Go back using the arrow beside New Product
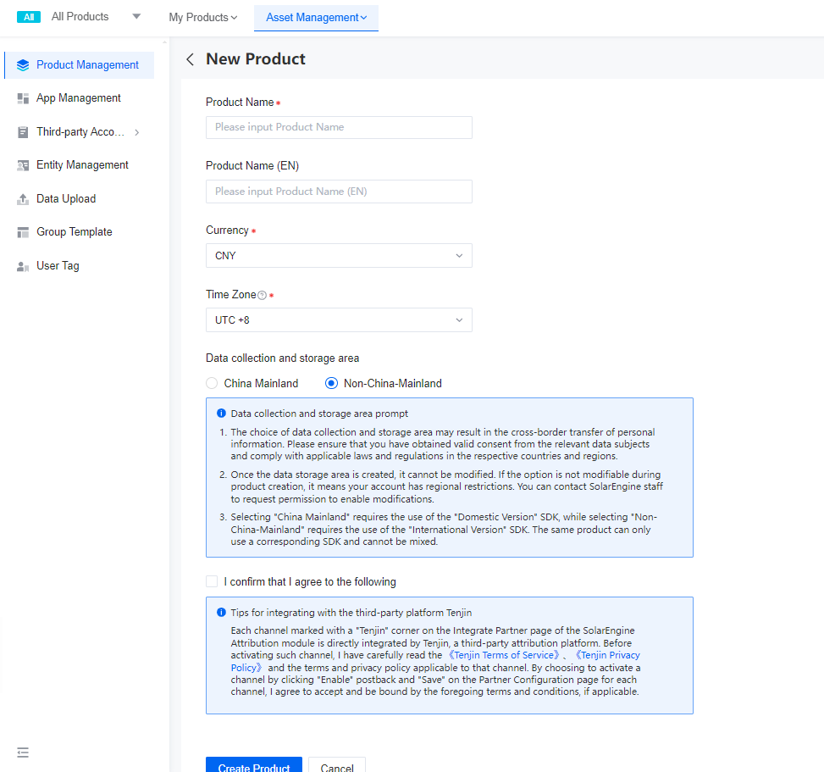The image size is (824, 772). pos(191,59)
